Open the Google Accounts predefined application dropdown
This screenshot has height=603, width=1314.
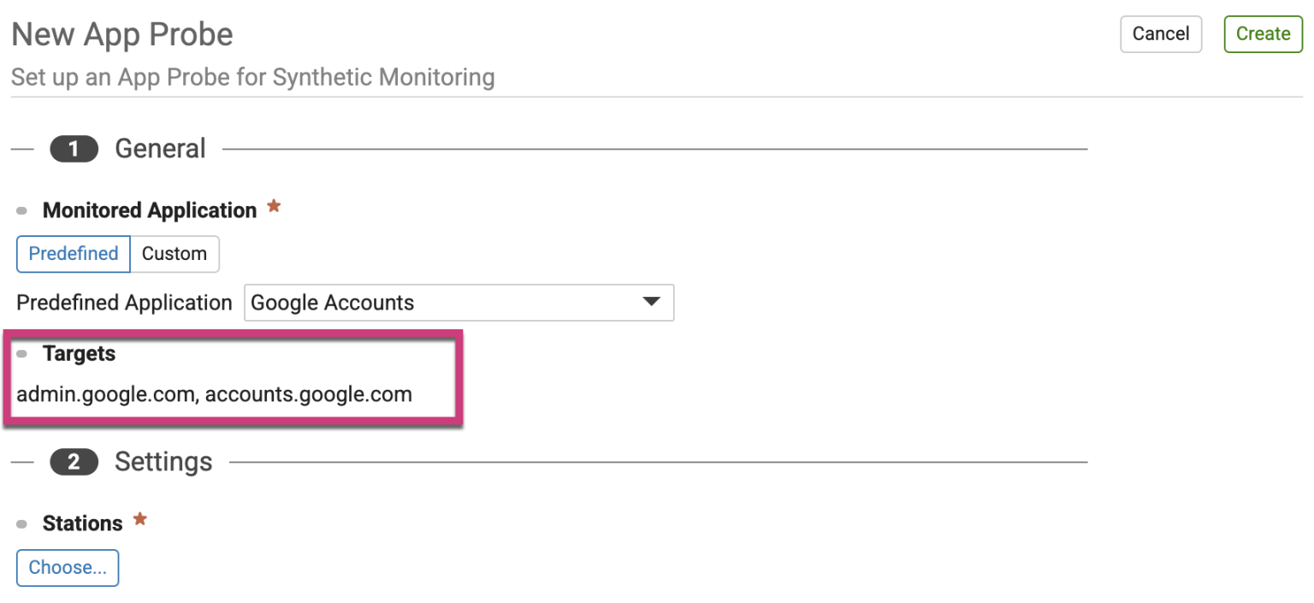pyautogui.click(x=459, y=303)
